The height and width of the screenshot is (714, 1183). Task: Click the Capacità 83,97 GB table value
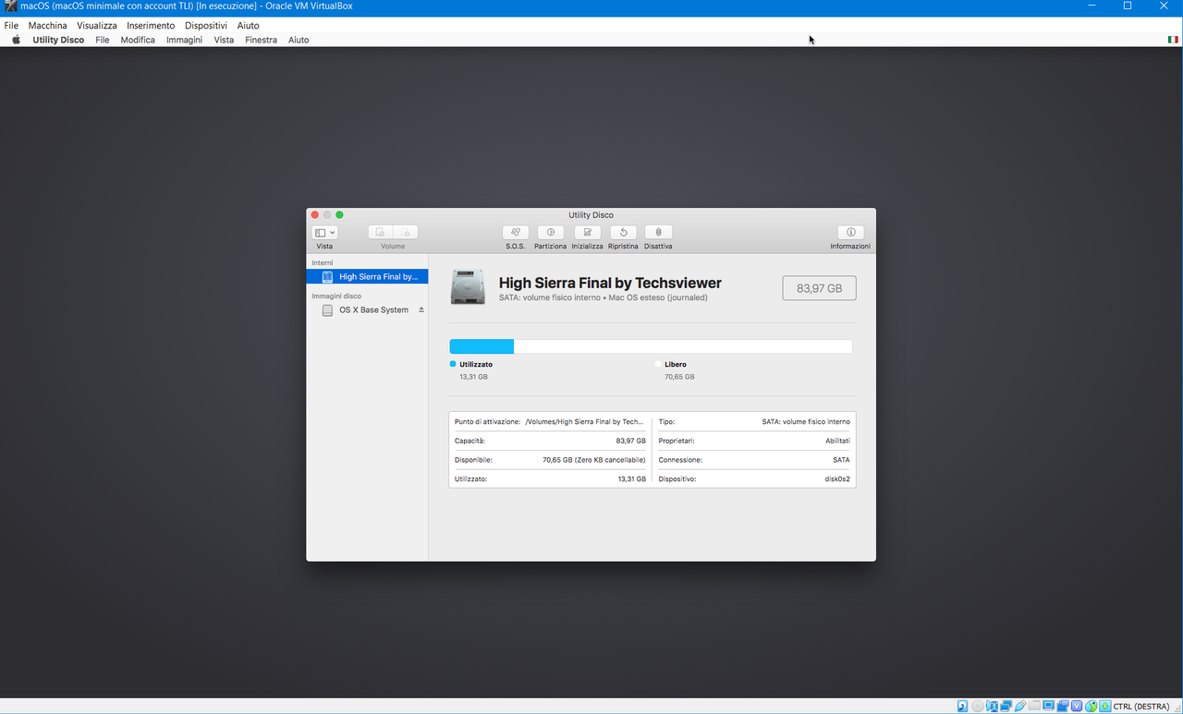click(x=631, y=441)
